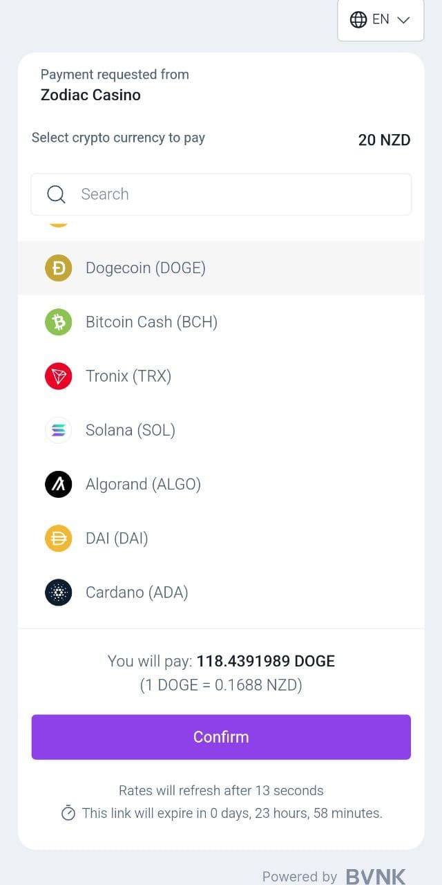Viewport: 442px width, 885px height.
Task: Click the globe language icon
Action: (x=358, y=19)
